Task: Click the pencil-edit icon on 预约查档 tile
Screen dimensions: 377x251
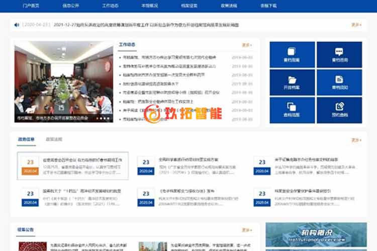Action: click(x=339, y=106)
